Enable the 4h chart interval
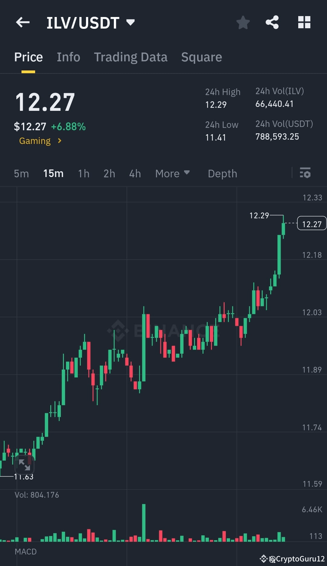The image size is (327, 566). click(x=135, y=173)
